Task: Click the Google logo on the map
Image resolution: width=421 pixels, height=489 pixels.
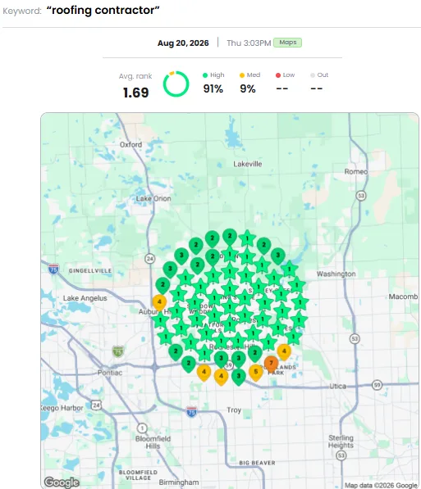Action: 62,482
